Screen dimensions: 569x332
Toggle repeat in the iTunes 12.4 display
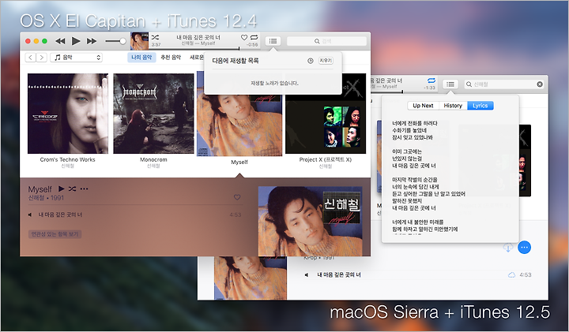pos(254,37)
